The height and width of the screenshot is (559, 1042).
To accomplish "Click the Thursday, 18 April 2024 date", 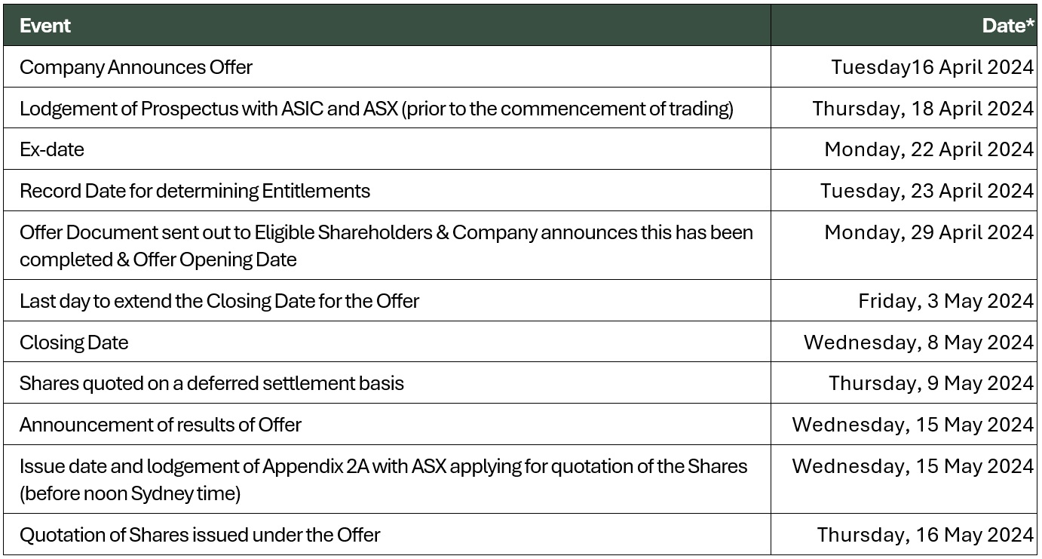I will tap(923, 109).
